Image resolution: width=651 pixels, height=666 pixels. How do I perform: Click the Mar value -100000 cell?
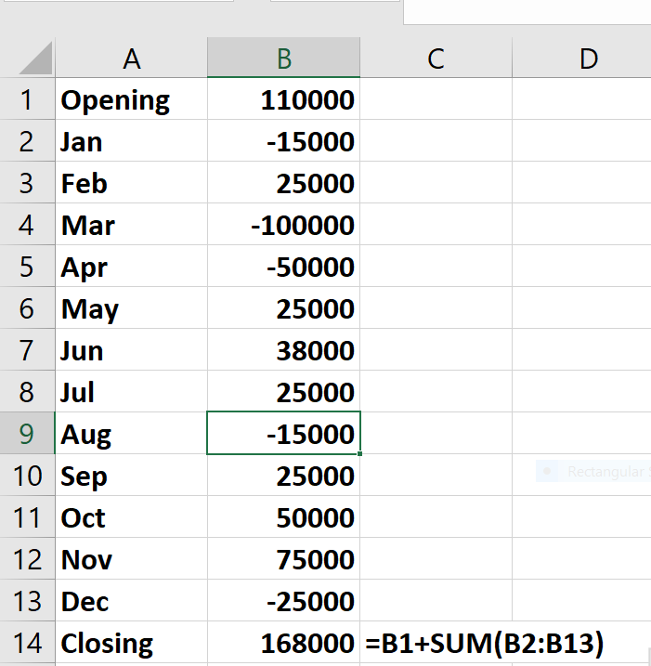[x=283, y=225]
